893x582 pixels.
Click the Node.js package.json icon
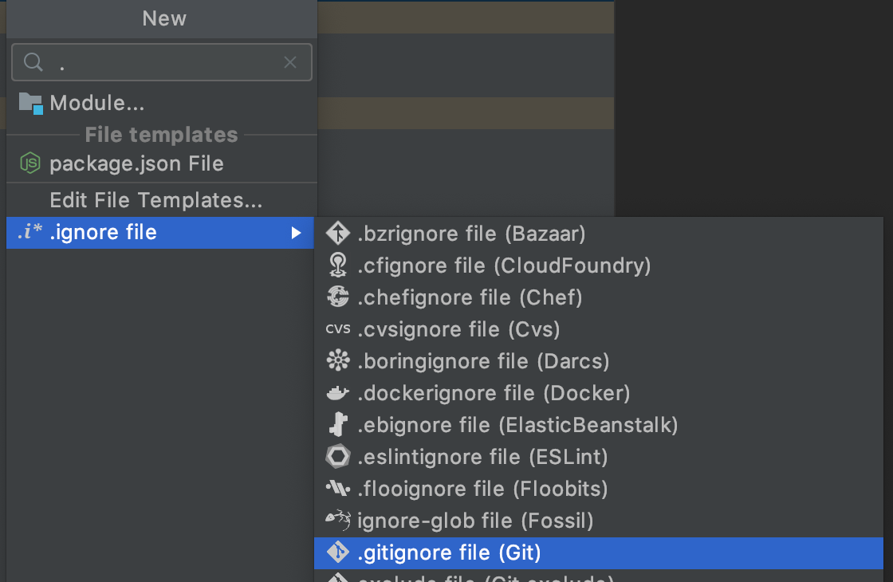coord(30,163)
